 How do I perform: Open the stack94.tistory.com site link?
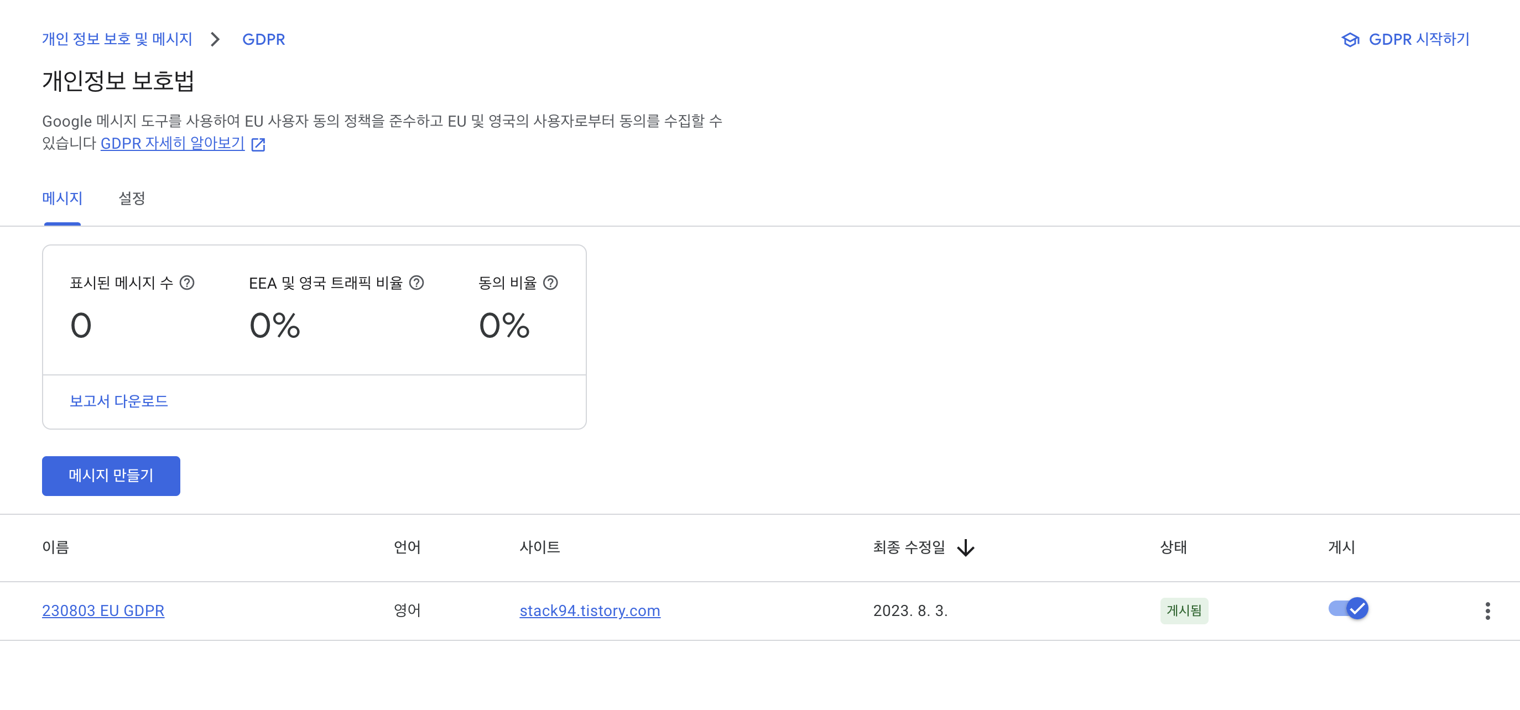click(x=590, y=611)
